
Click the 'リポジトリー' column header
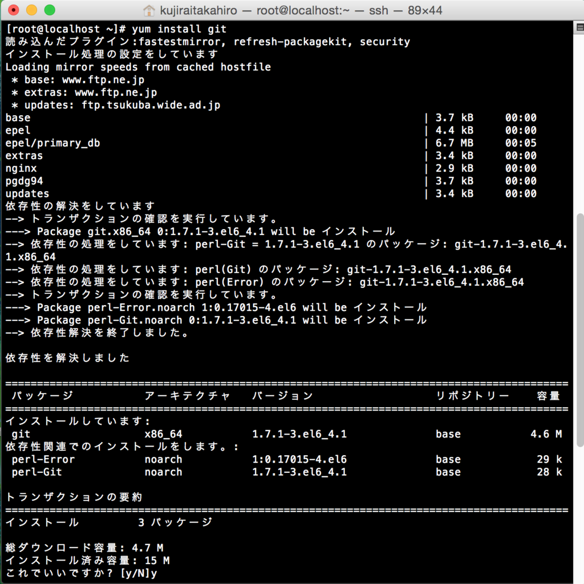(472, 396)
